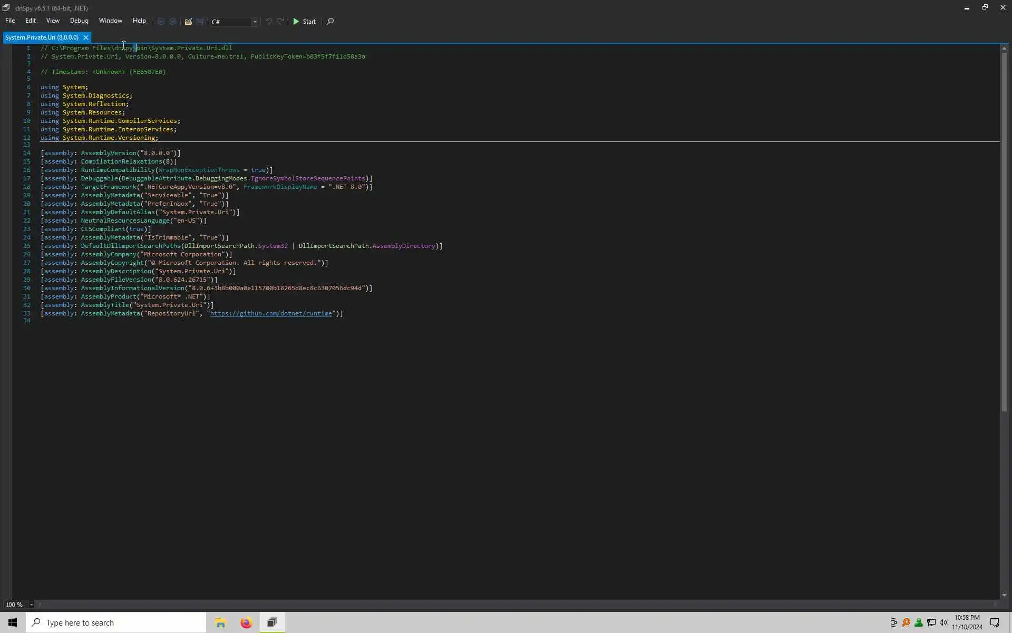The width and height of the screenshot is (1012, 633).
Task: Close the System.Private.Uri tab
Action: [85, 37]
